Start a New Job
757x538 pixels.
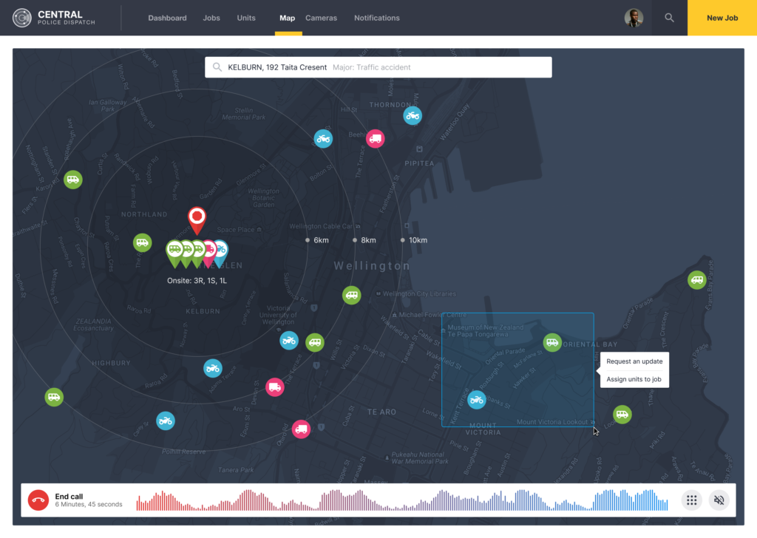coord(722,18)
